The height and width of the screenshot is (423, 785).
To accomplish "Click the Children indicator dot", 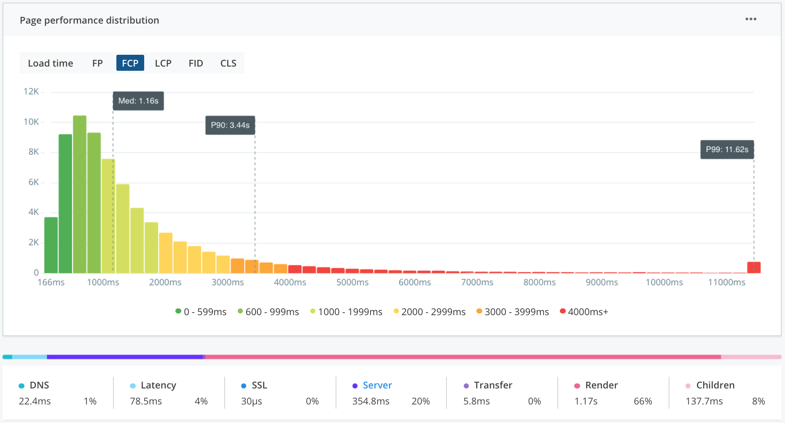I will click(688, 385).
